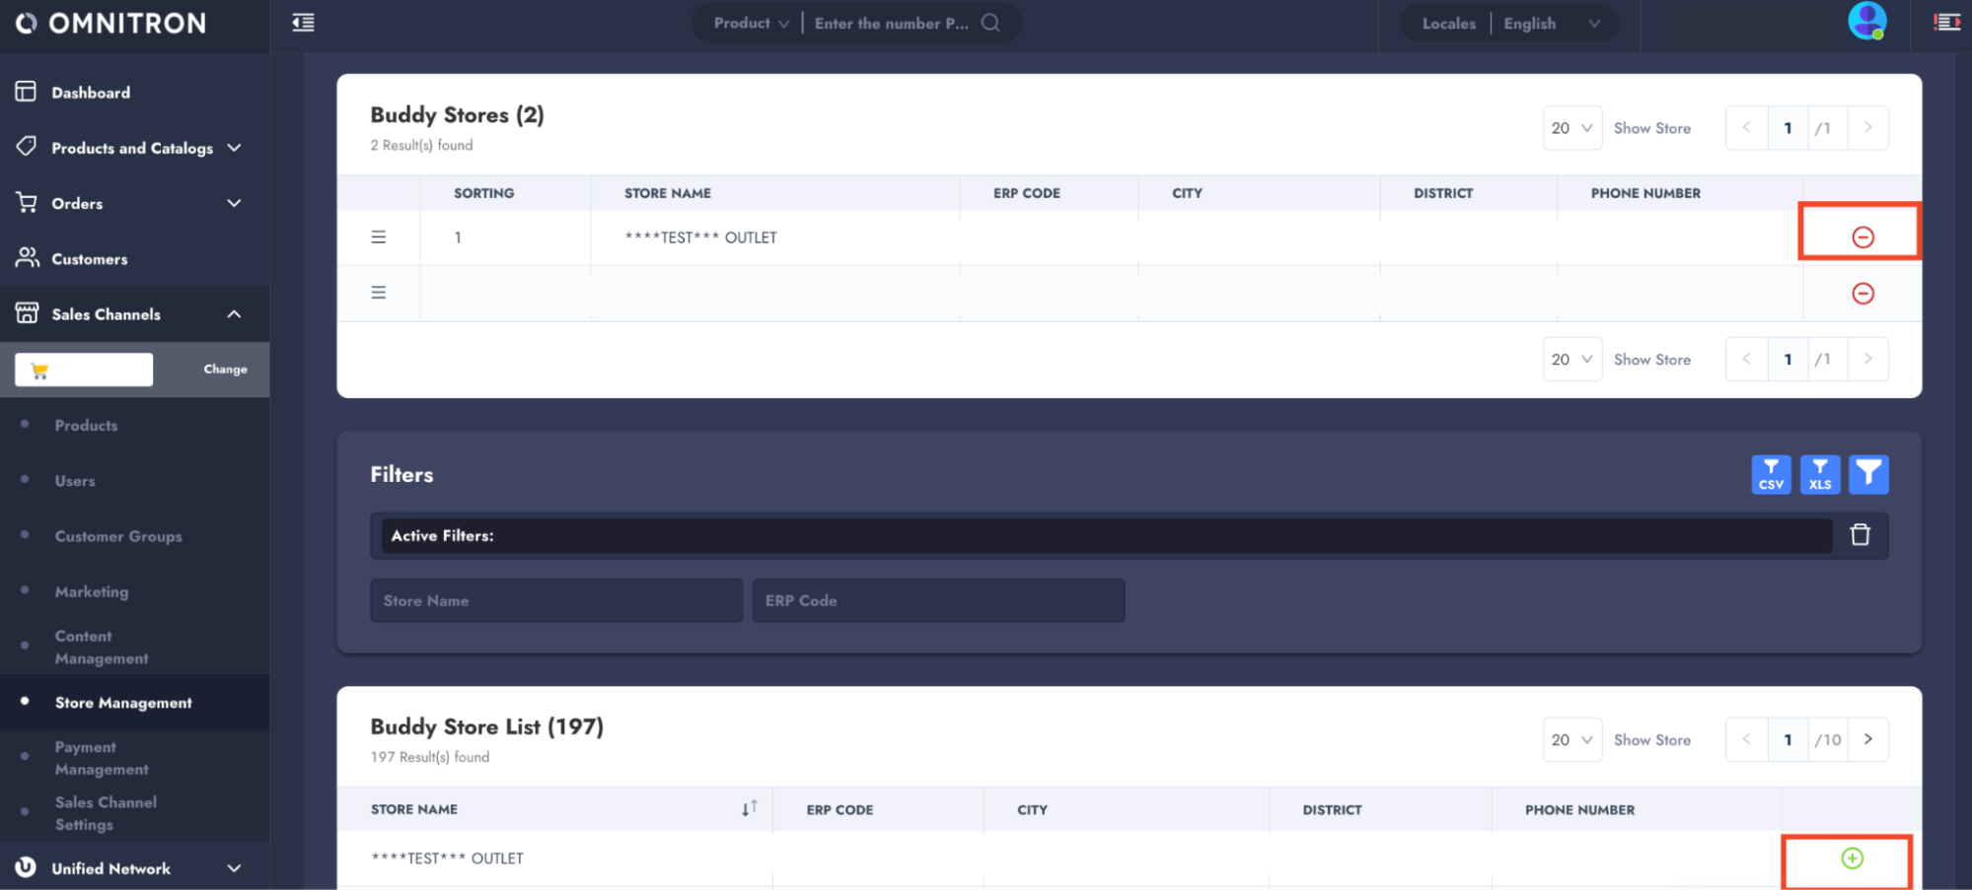The width and height of the screenshot is (1972, 890).
Task: Sort Buddy Store List by store name
Action: point(749,808)
